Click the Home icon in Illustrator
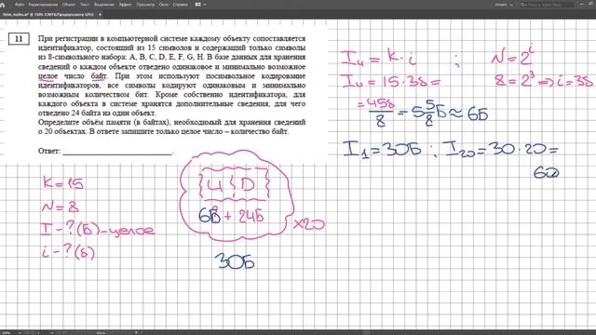This screenshot has width=596, height=335. click(3, 5)
